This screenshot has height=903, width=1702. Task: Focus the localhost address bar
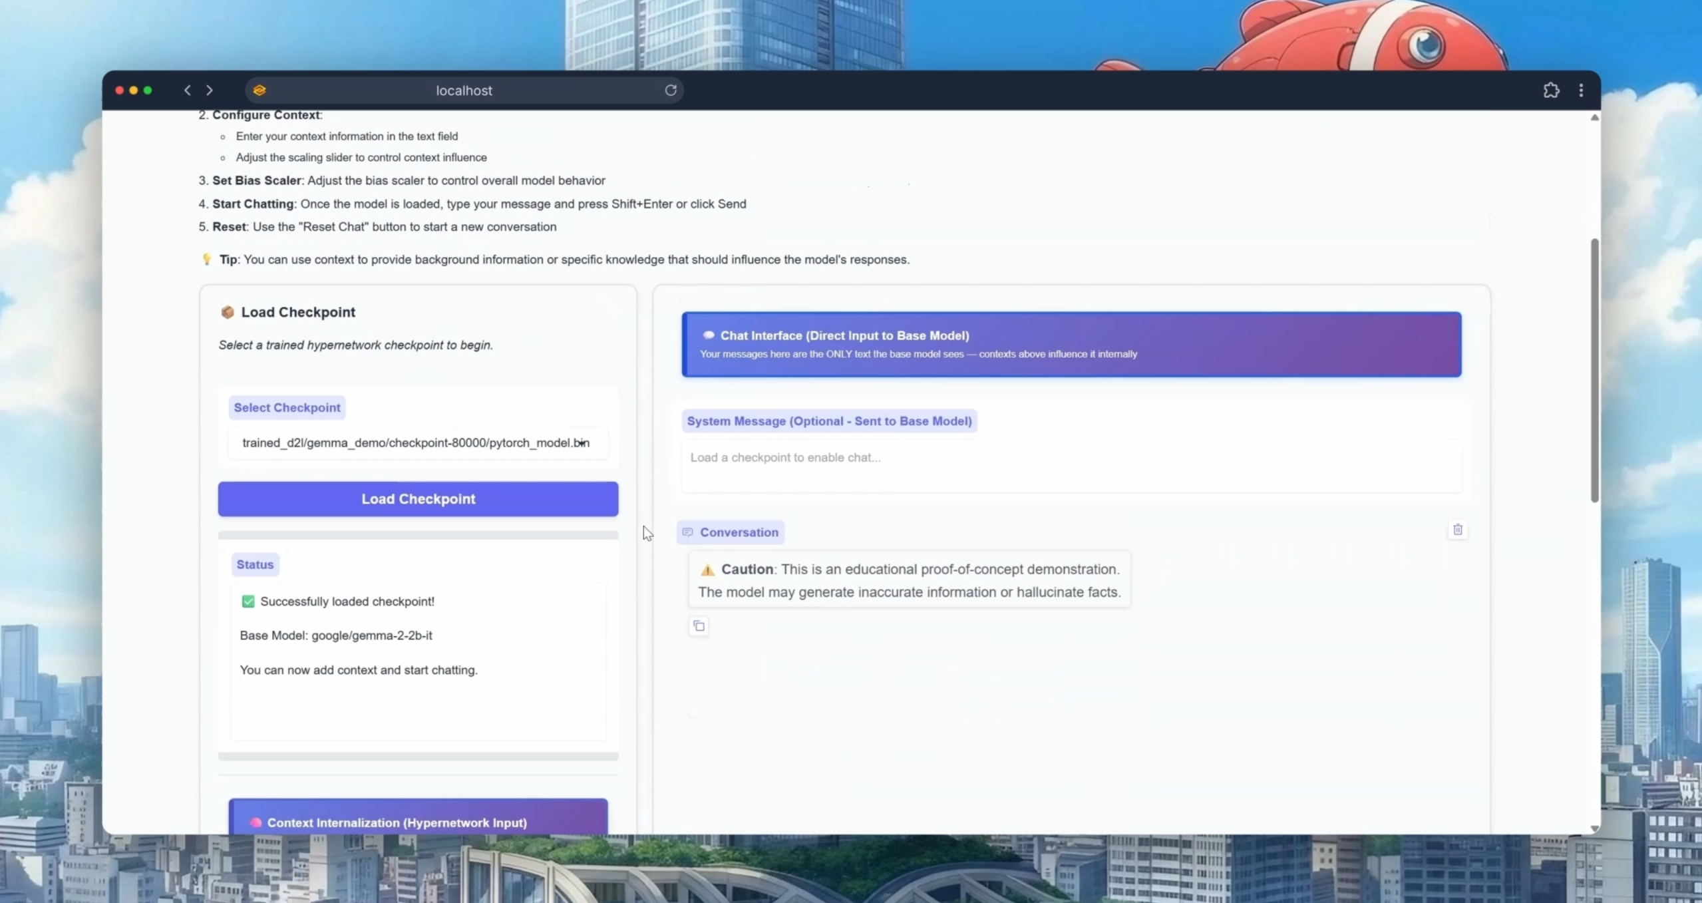pos(464,90)
